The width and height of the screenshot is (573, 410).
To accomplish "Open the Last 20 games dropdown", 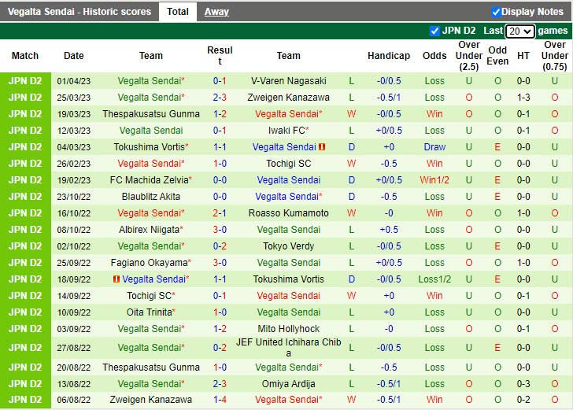I will [x=520, y=31].
